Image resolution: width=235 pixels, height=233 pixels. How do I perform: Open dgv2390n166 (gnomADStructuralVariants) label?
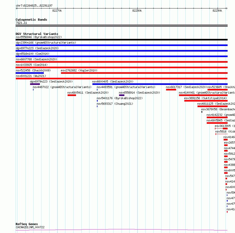click(46, 43)
